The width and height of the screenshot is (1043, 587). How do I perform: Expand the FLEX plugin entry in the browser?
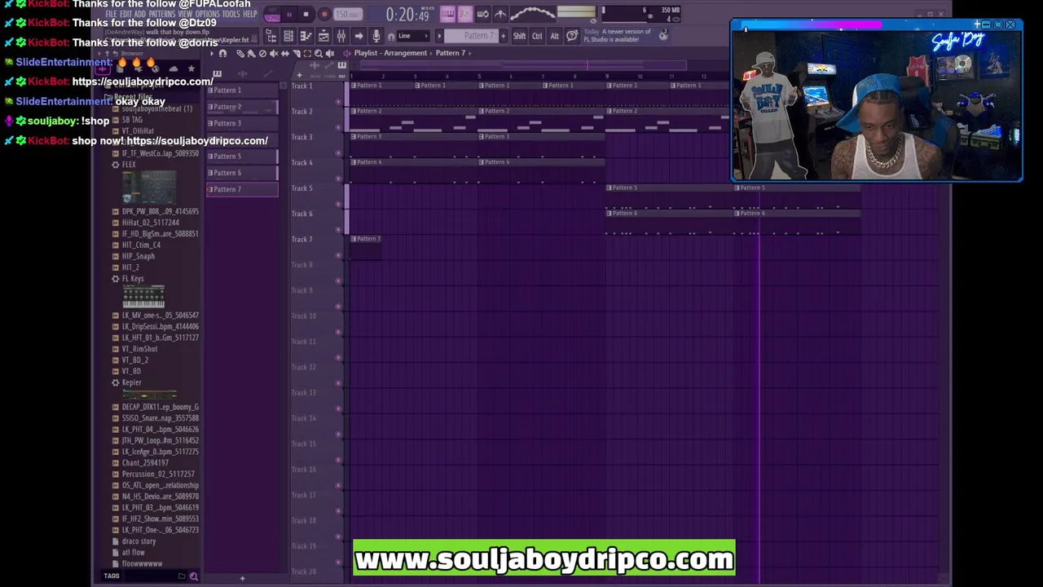pos(129,165)
